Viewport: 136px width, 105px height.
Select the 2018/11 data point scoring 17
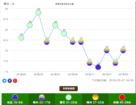pos(89,63)
